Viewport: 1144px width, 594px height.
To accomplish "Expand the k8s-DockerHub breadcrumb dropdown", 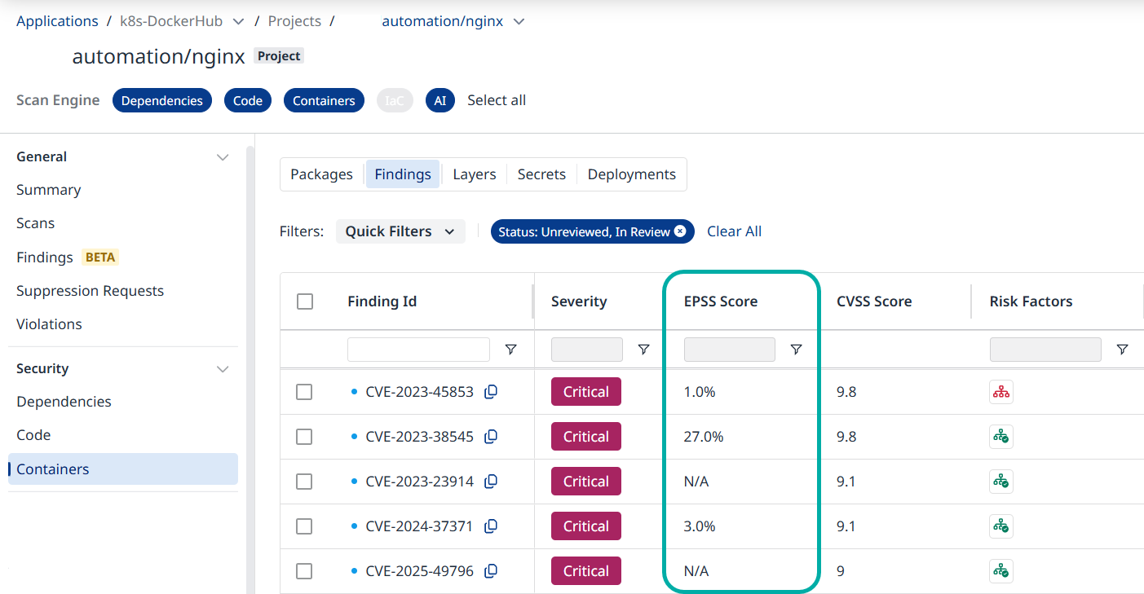I will 238,21.
